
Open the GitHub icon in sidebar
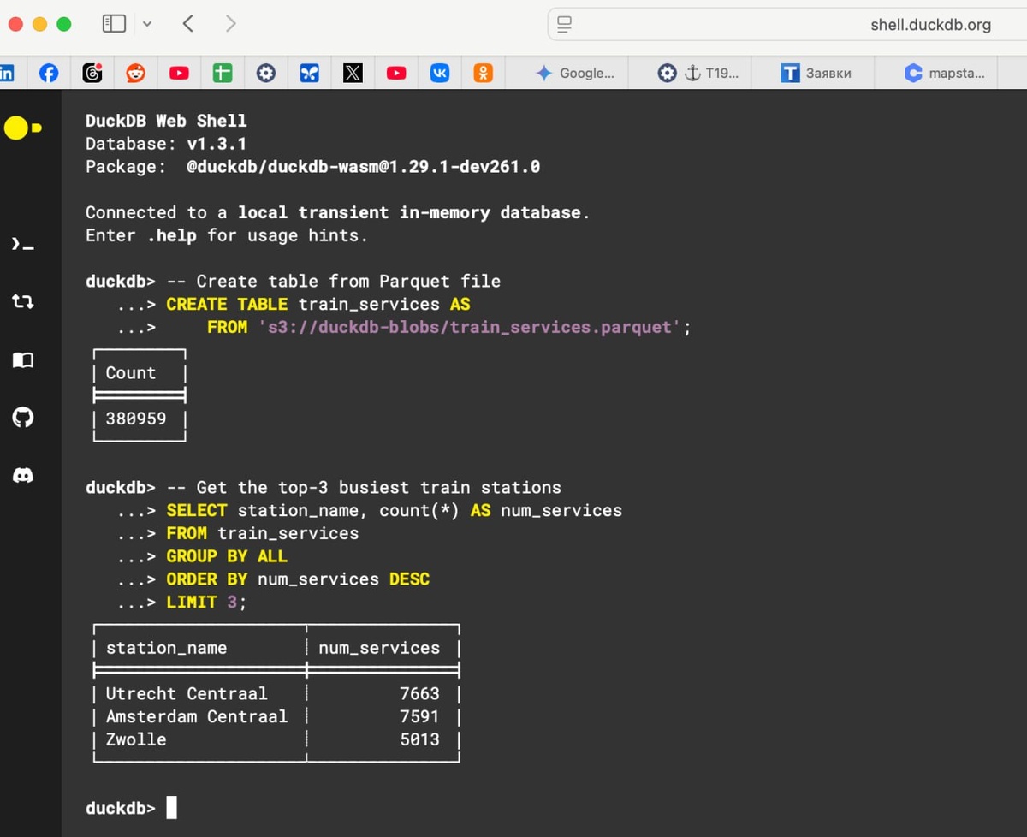pyautogui.click(x=23, y=418)
